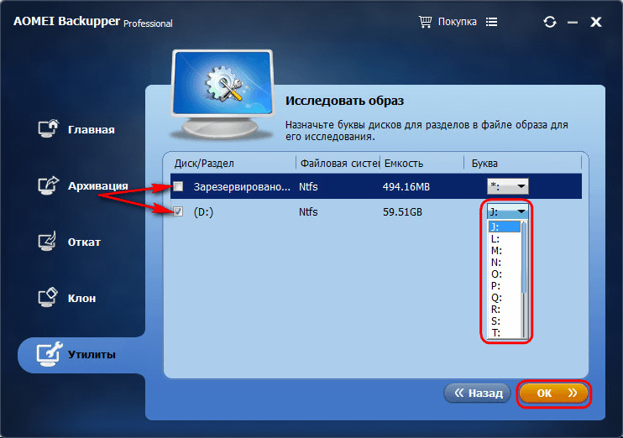The width and height of the screenshot is (623, 438).
Task: Click the 494.16MB capacity value
Action: pos(406,187)
